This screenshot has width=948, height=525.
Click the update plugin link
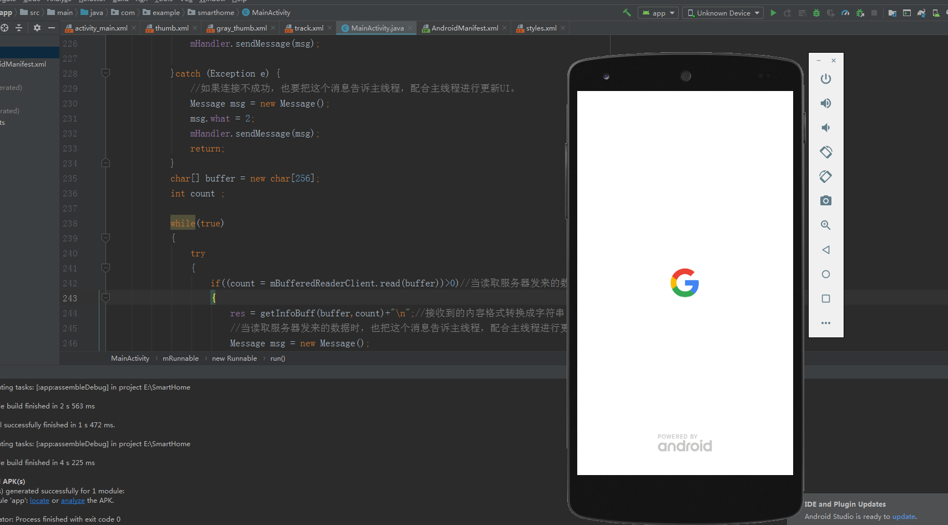tap(903, 516)
